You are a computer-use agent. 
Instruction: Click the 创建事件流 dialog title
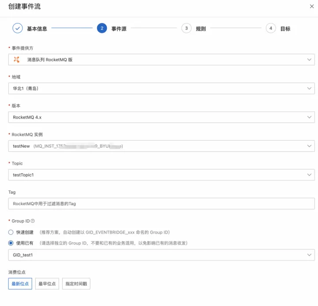click(24, 7)
